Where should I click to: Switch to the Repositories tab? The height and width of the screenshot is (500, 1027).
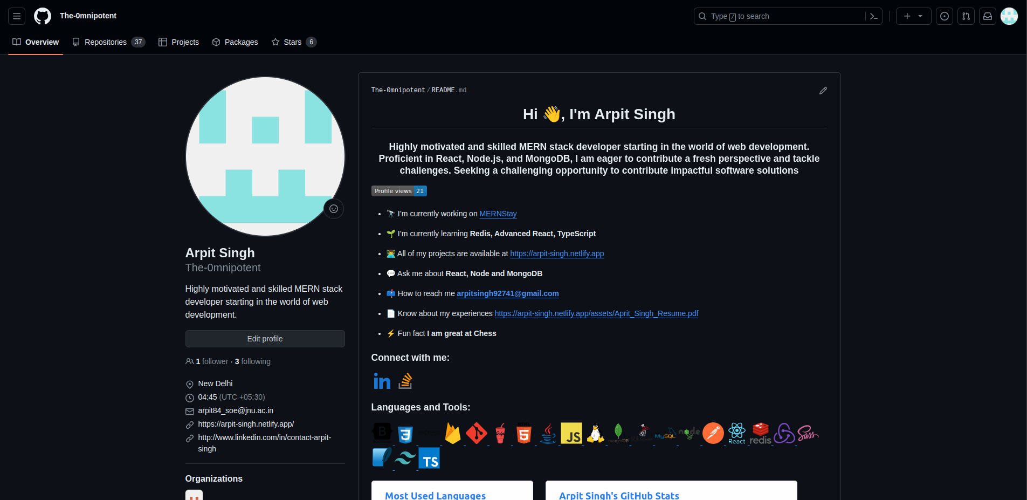(x=109, y=42)
